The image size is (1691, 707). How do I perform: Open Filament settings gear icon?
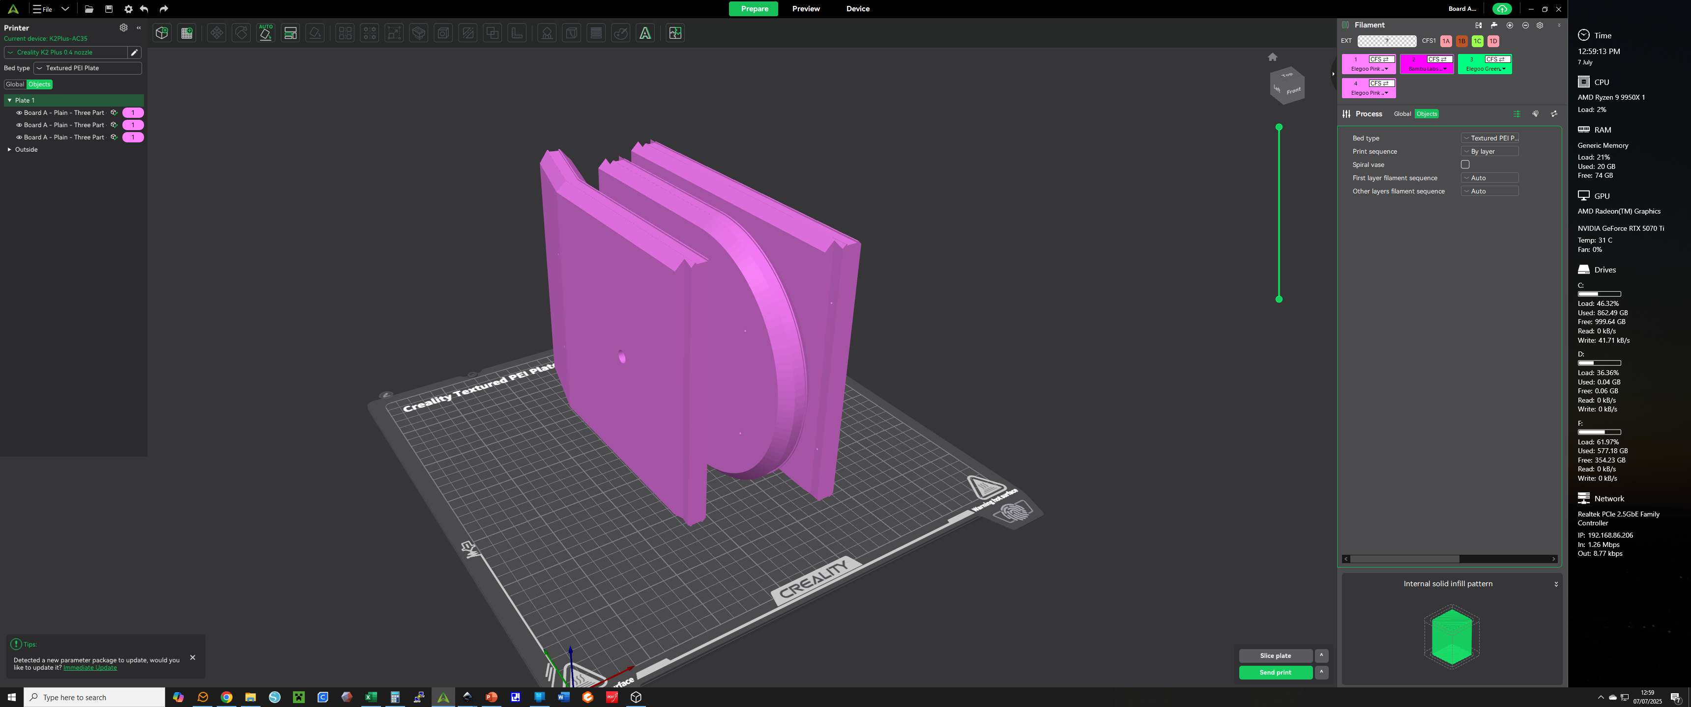[x=1540, y=25]
